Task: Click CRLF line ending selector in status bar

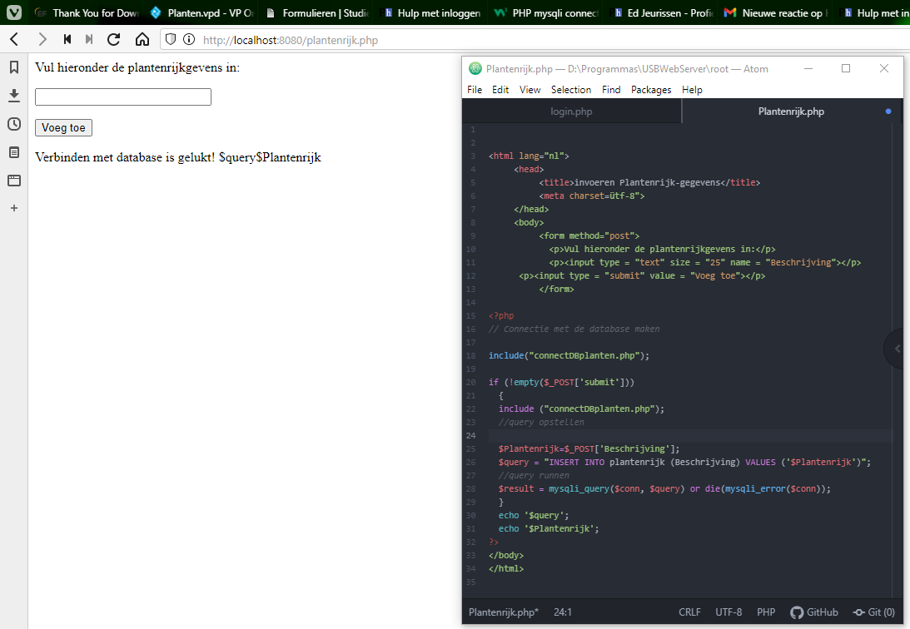Action: pos(689,612)
